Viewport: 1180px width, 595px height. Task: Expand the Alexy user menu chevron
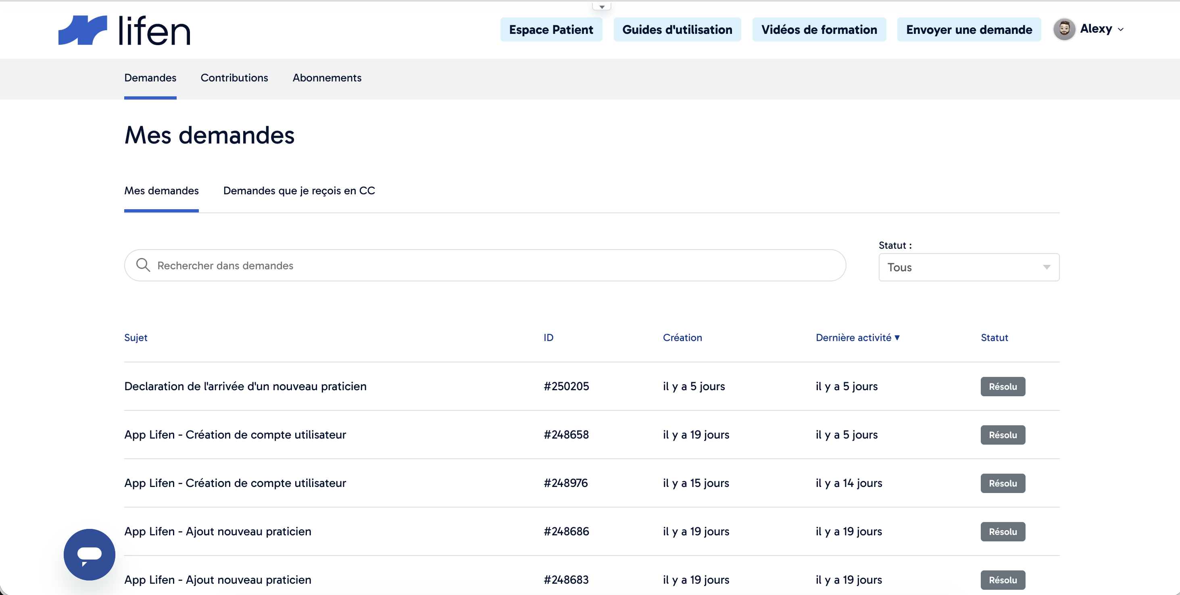(x=1120, y=30)
